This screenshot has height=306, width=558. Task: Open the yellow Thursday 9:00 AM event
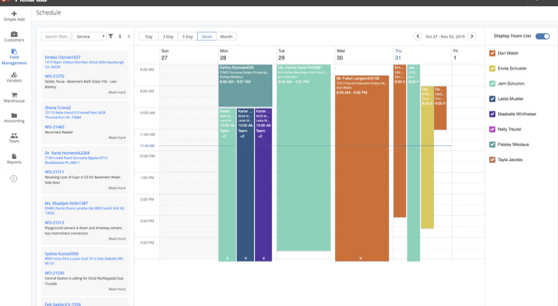[427, 157]
